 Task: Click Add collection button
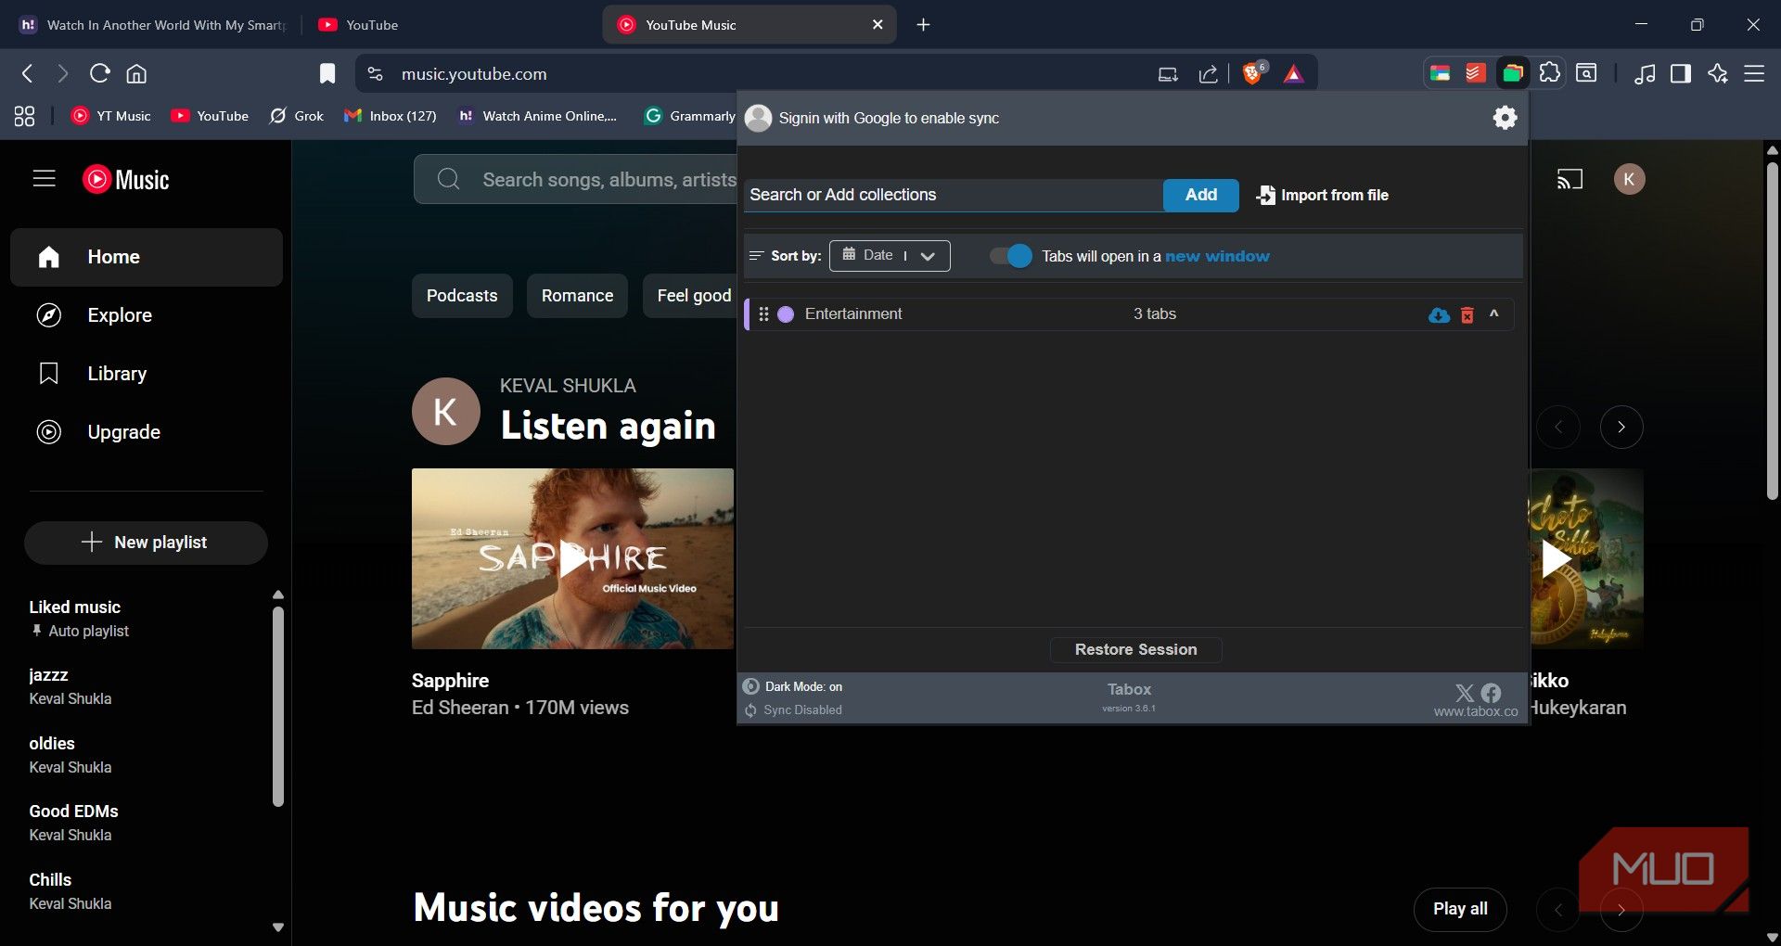click(x=1200, y=195)
